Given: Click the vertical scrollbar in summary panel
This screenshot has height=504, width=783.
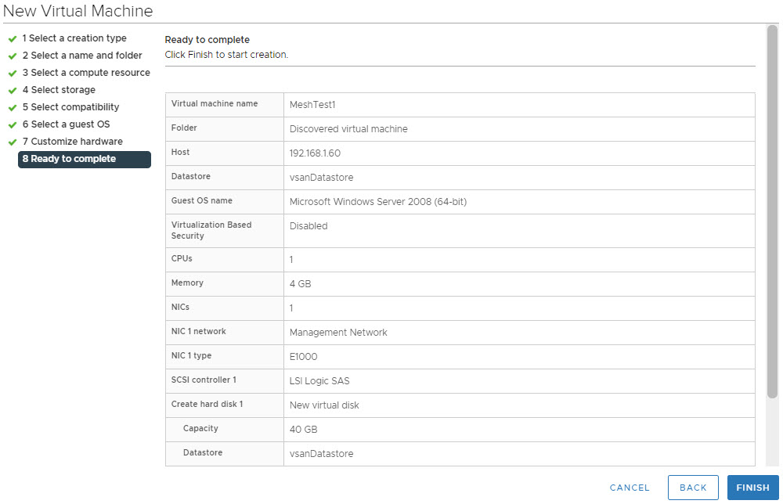Looking at the screenshot, I should (772, 211).
